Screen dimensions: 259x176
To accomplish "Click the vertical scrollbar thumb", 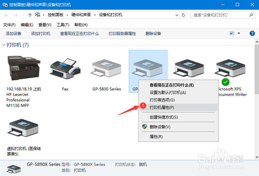I will (257, 69).
